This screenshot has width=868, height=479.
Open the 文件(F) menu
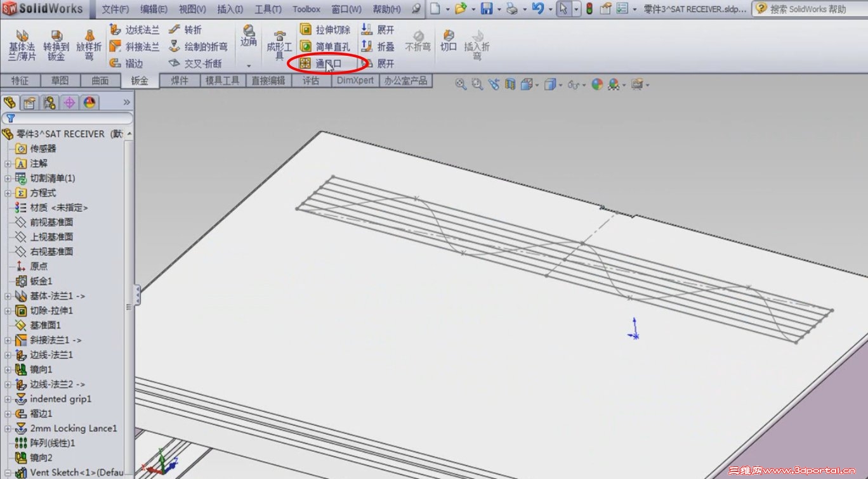[115, 9]
